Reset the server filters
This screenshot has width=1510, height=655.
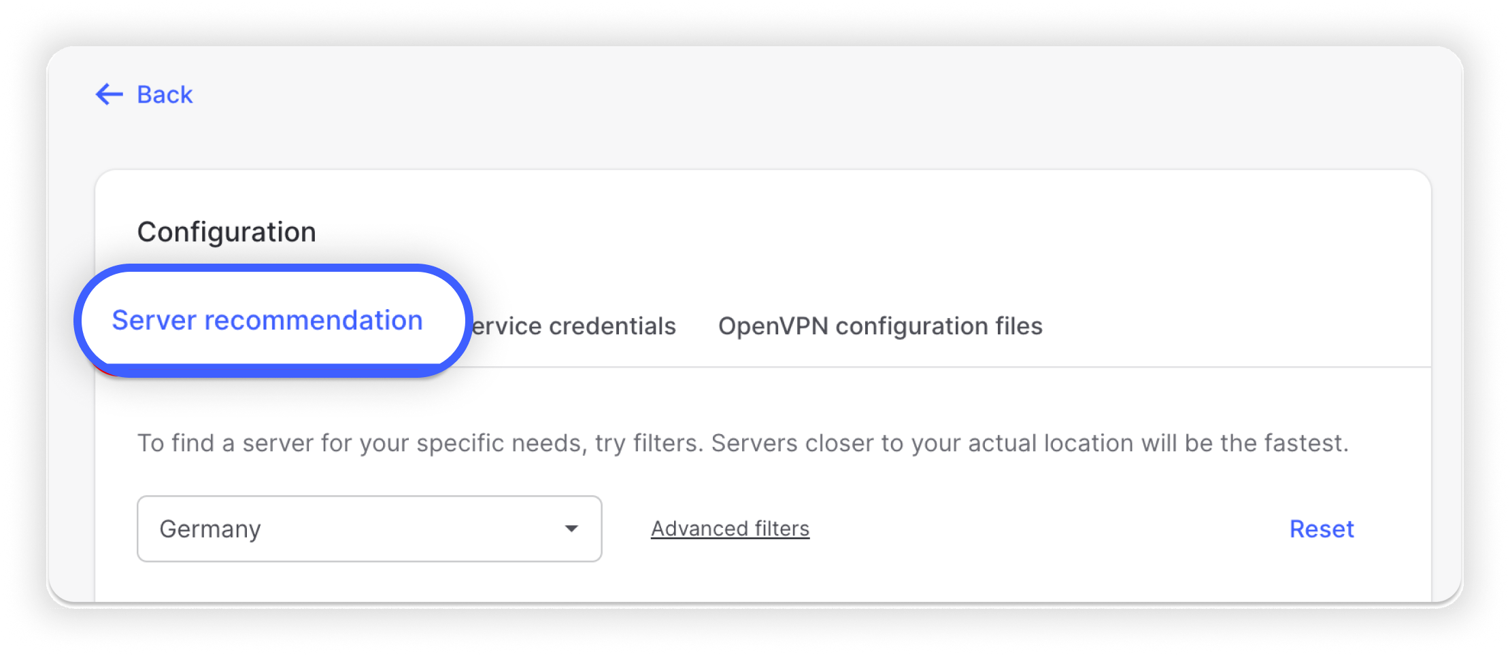(1322, 529)
